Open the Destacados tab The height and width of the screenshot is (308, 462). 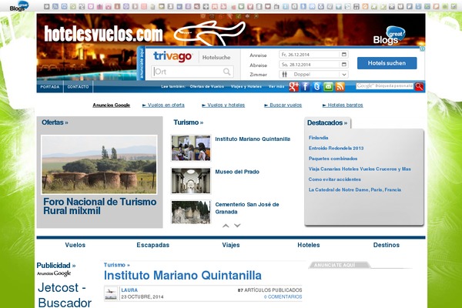pos(327,122)
